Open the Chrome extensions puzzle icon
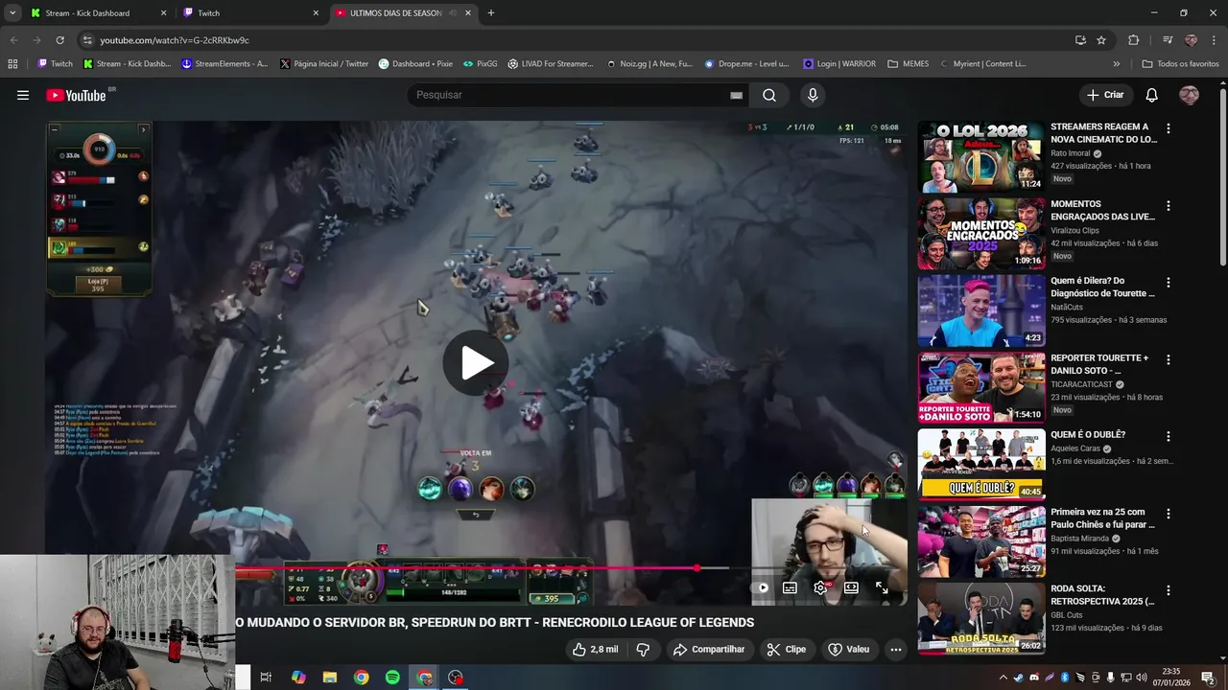 click(x=1134, y=40)
